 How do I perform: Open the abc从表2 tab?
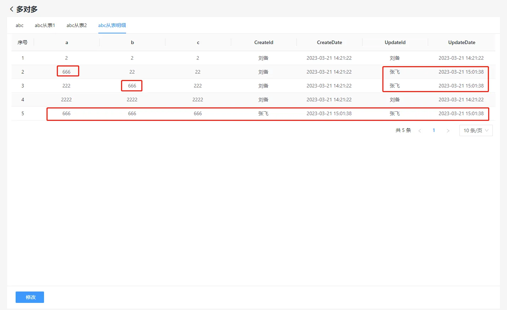click(77, 25)
